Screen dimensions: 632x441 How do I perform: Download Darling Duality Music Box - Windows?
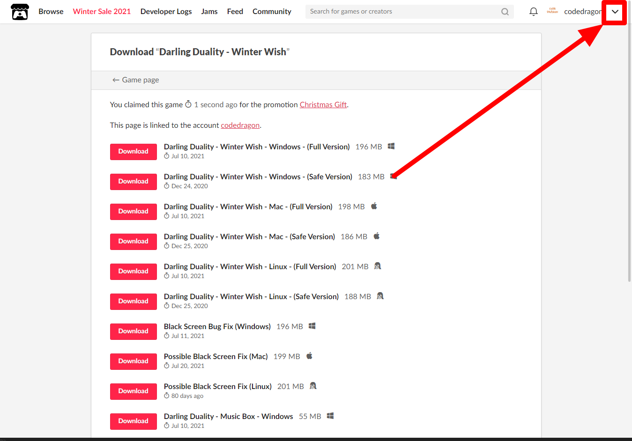click(134, 421)
